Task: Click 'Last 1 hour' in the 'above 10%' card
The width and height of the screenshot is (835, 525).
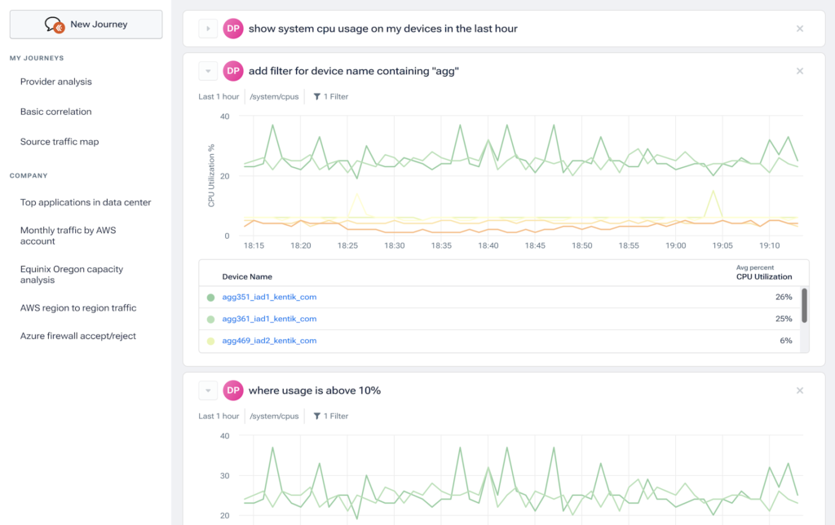Action: [x=219, y=416]
